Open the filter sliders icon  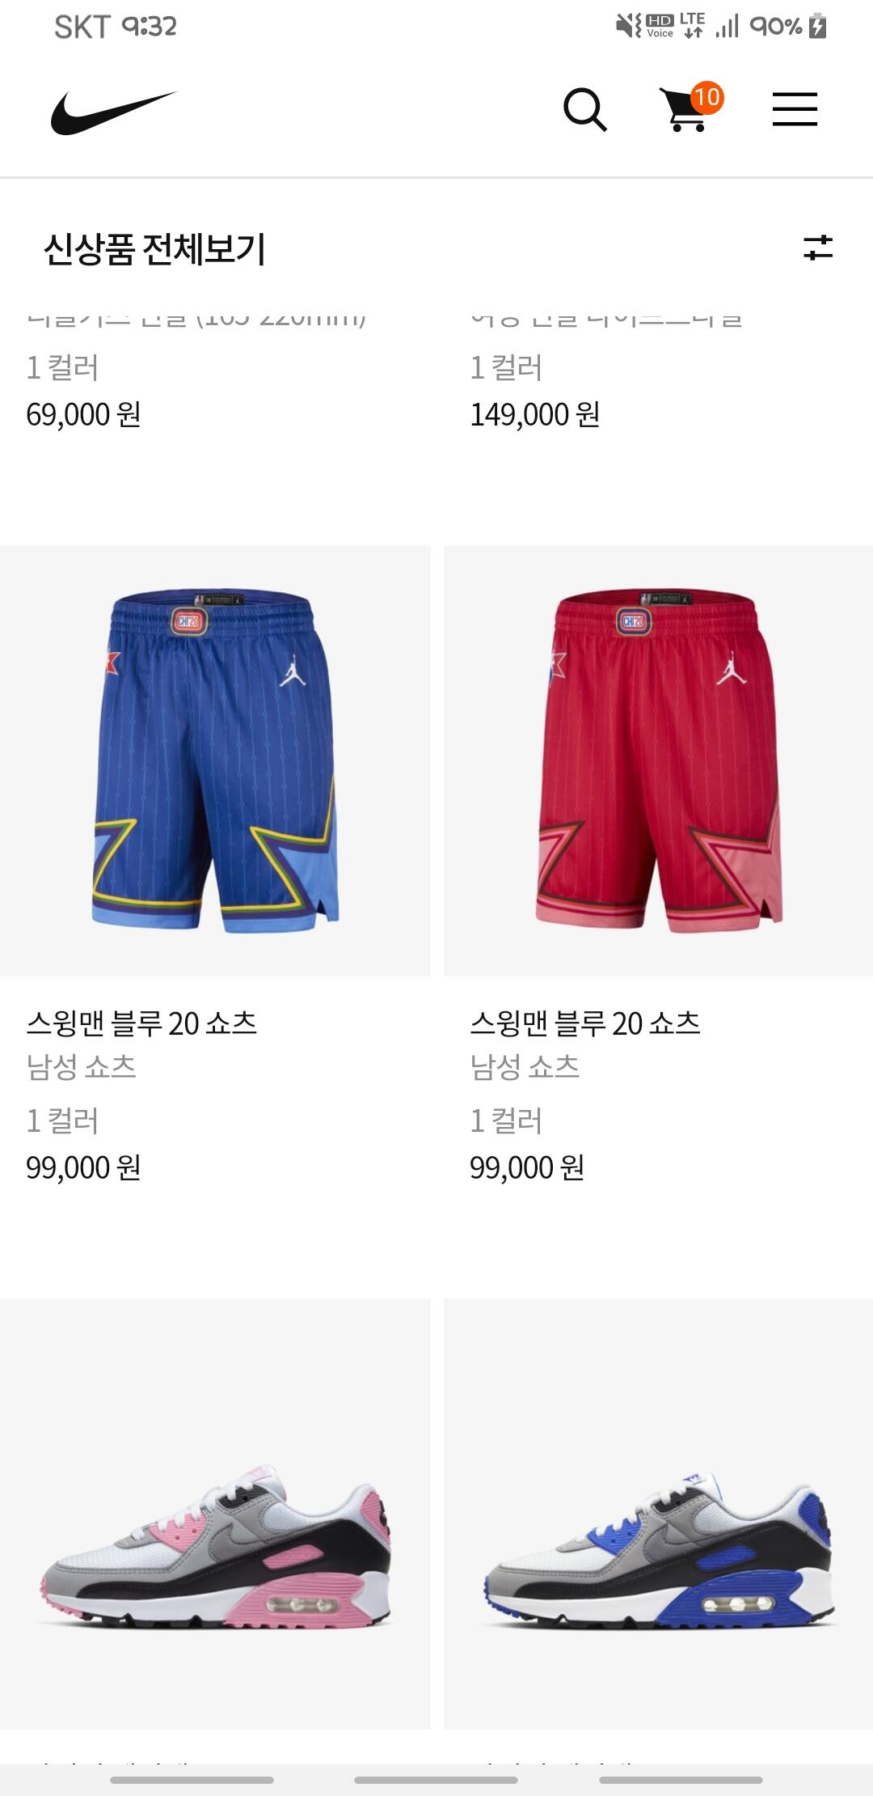[818, 248]
